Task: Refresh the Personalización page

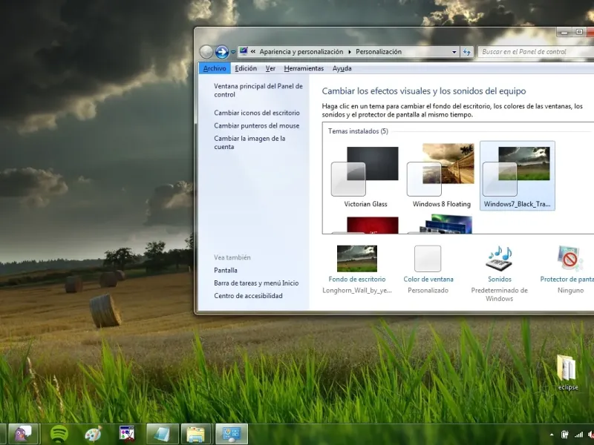Action: [x=467, y=52]
